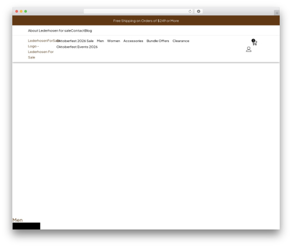Open Oktoberfest 2026 Sale menu item
The image size is (292, 247).
point(75,41)
